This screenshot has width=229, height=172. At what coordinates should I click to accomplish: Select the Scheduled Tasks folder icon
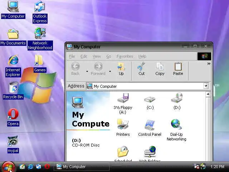(x=123, y=154)
